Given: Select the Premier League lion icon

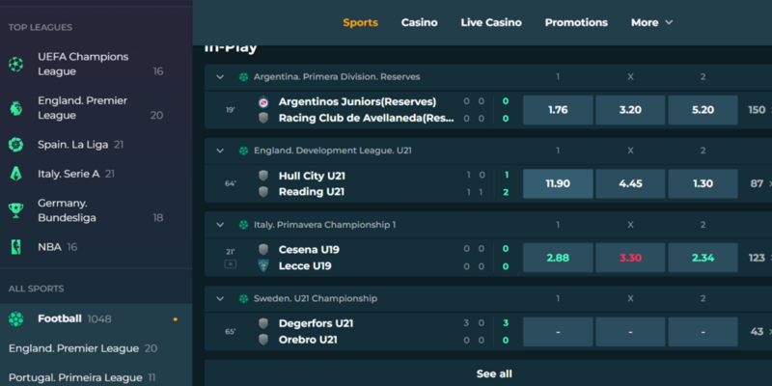Looking at the screenshot, I should click(15, 108).
